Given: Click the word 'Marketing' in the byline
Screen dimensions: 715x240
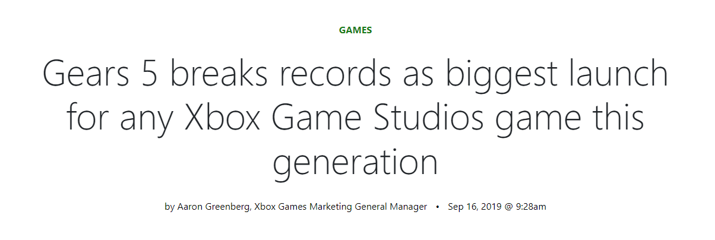Looking at the screenshot, I should point(330,207).
